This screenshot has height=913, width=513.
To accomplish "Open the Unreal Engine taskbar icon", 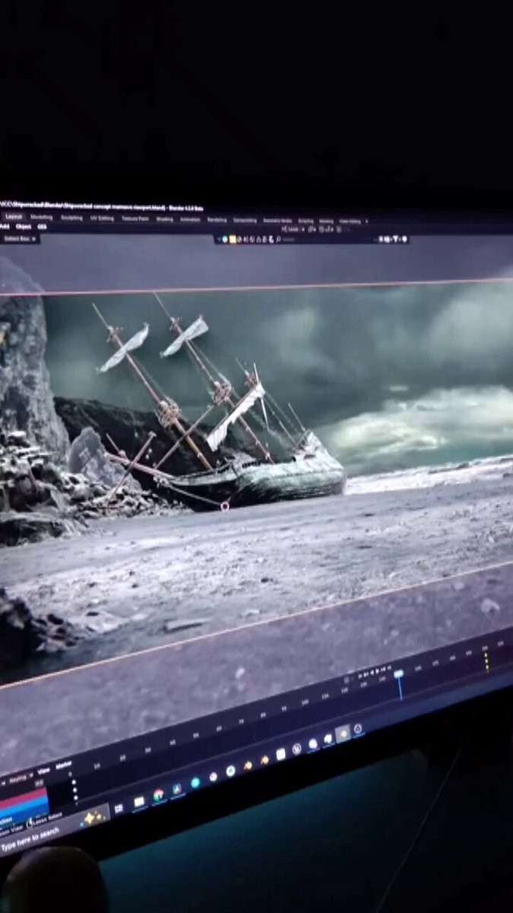I will [x=296, y=748].
